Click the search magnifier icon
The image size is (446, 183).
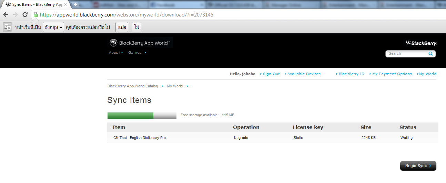point(430,54)
